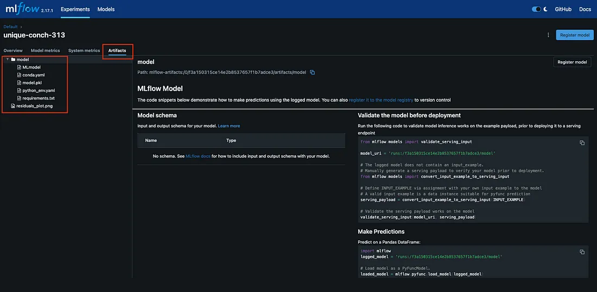The image size is (597, 292).
Task: Click the MLflow logo
Action: pos(22,9)
